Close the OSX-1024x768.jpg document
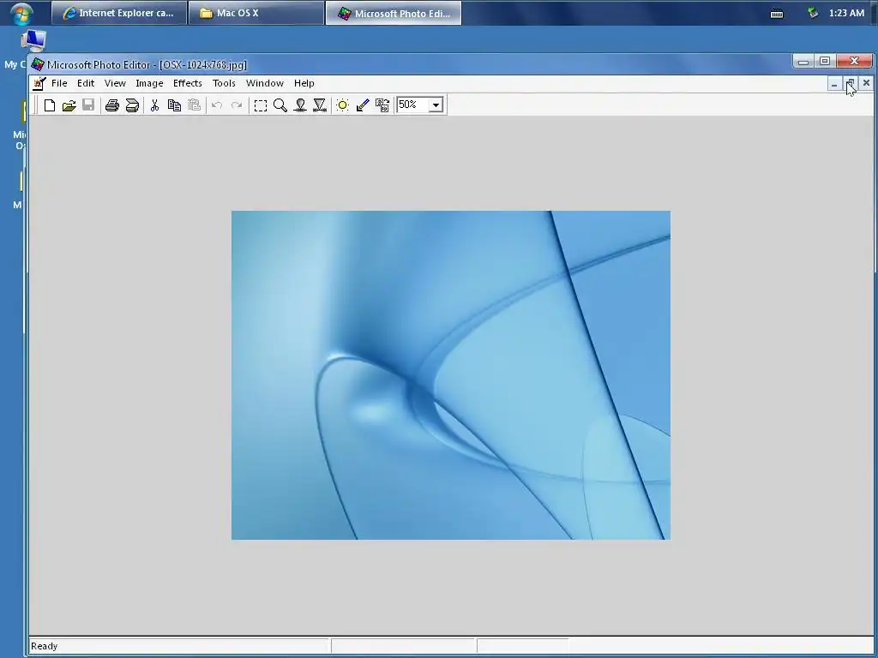 point(866,83)
